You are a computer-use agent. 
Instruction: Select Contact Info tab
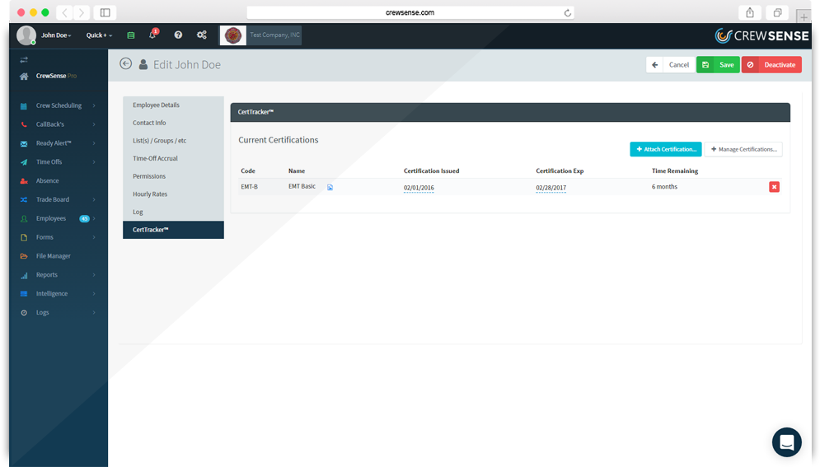pos(173,123)
